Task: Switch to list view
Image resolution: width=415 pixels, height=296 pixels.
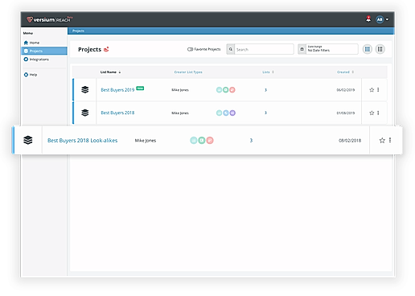Action: point(380,49)
